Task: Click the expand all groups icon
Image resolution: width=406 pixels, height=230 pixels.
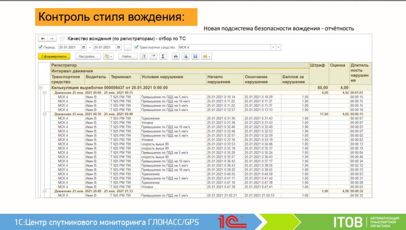Action: [x=143, y=56]
